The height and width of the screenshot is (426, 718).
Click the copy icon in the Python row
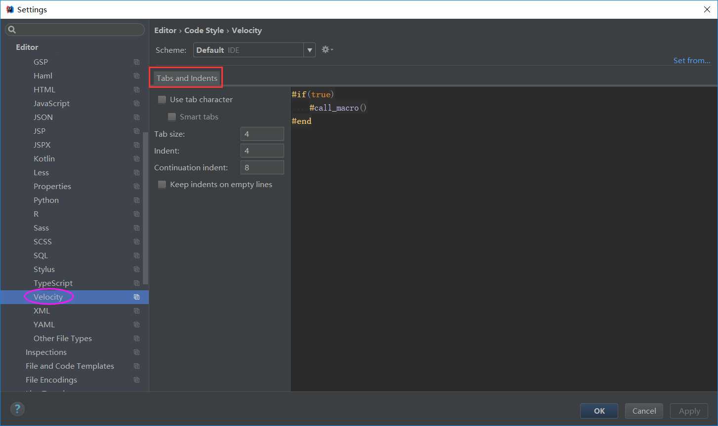pos(137,200)
